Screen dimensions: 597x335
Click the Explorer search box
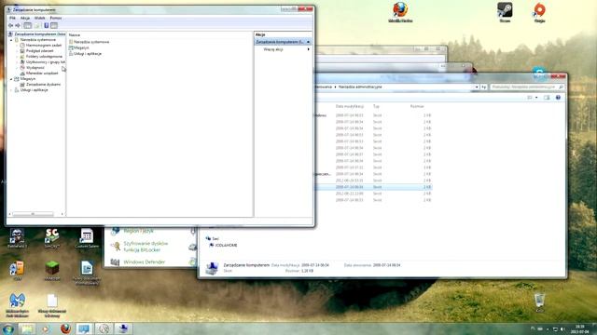tap(527, 87)
